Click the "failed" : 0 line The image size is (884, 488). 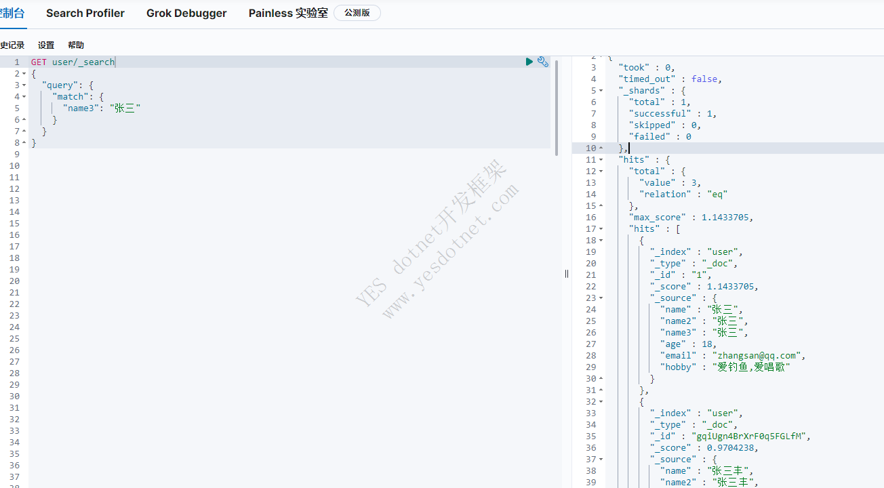660,136
